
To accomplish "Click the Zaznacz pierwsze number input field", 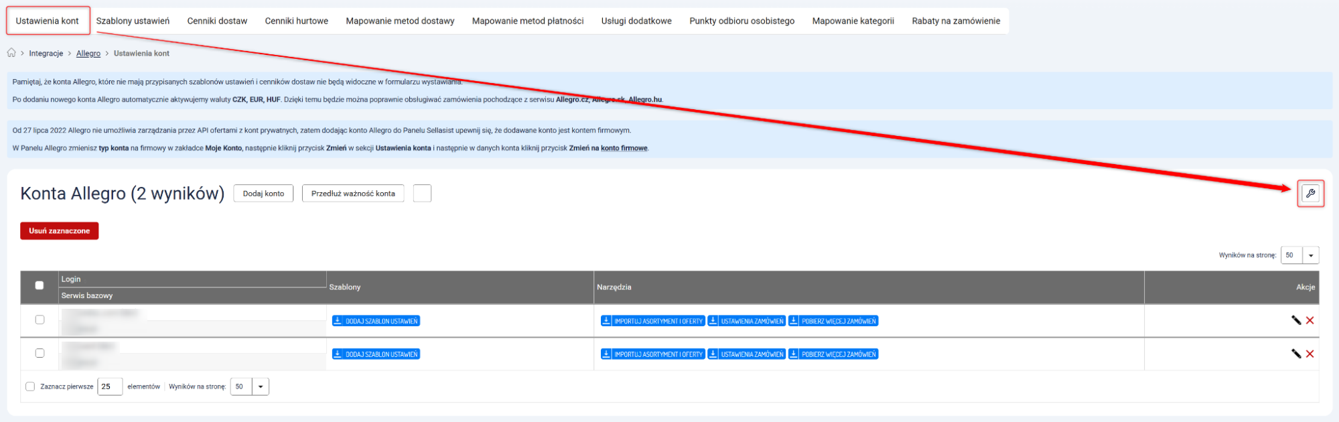I will pos(109,386).
